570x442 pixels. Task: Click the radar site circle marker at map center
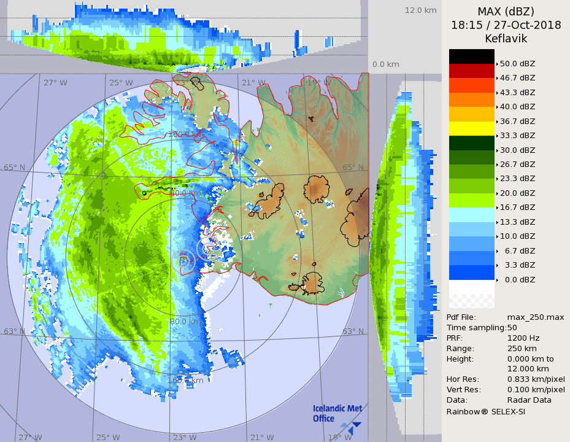pyautogui.click(x=184, y=260)
